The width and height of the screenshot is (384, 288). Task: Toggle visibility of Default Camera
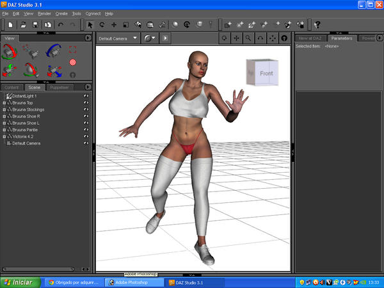click(86, 143)
